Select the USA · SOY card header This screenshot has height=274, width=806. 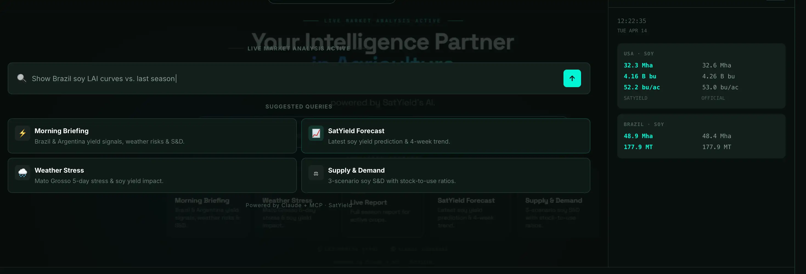pyautogui.click(x=639, y=54)
